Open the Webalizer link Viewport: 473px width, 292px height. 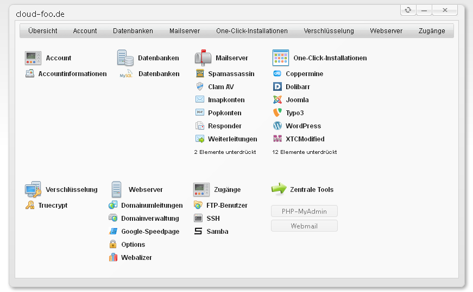[136, 257]
